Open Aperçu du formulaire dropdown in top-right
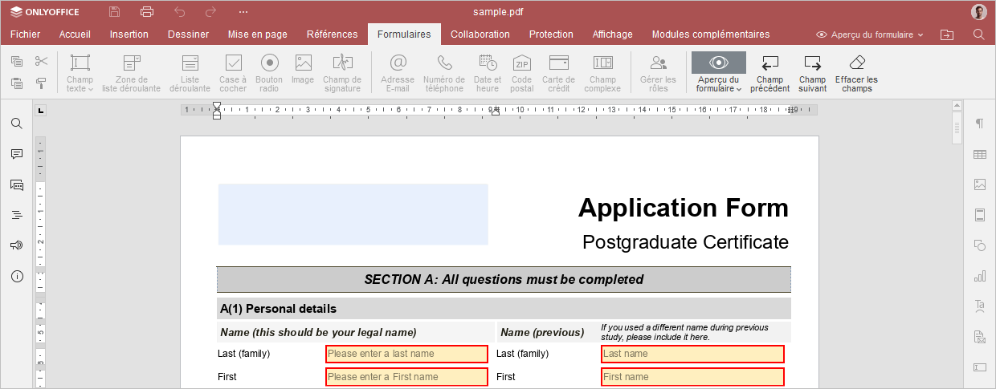 870,34
